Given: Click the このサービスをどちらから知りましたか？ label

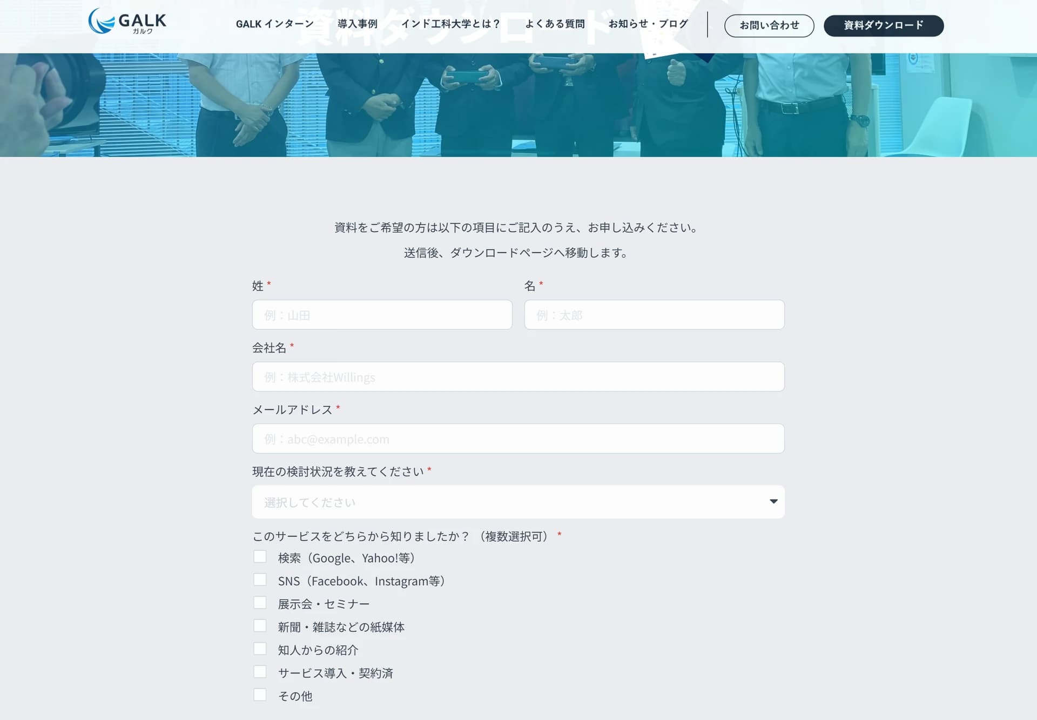Looking at the screenshot, I should 361,536.
